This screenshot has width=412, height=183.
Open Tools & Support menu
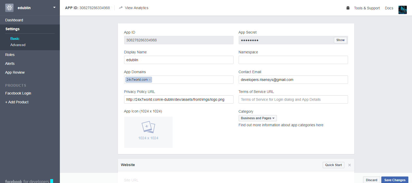click(367, 8)
